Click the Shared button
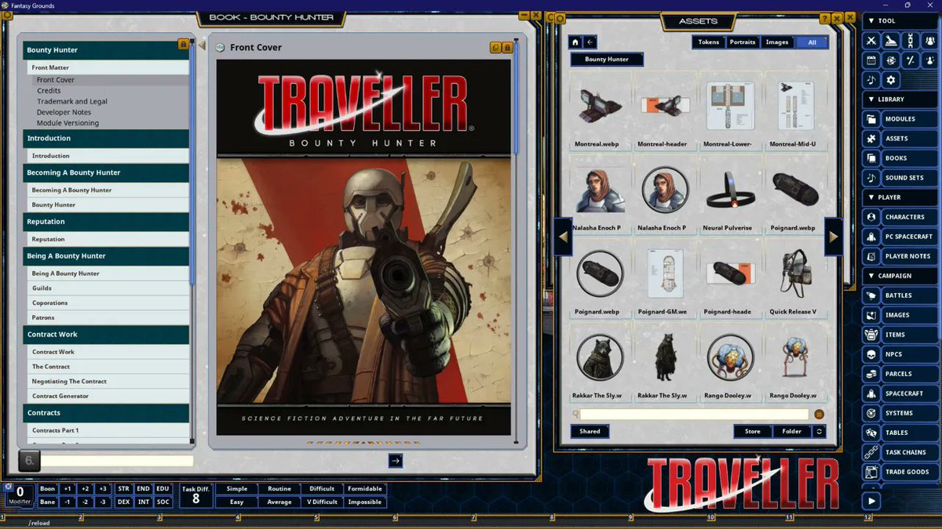 590,431
